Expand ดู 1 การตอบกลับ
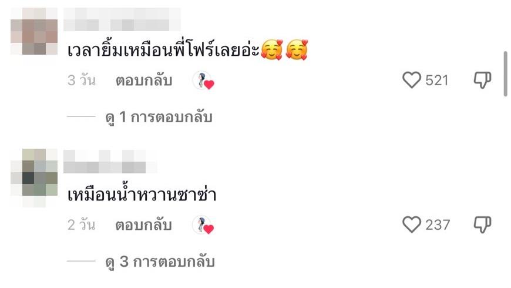 point(159,117)
